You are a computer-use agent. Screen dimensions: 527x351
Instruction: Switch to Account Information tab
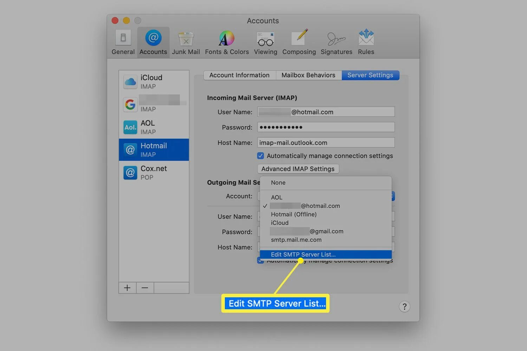pyautogui.click(x=239, y=75)
